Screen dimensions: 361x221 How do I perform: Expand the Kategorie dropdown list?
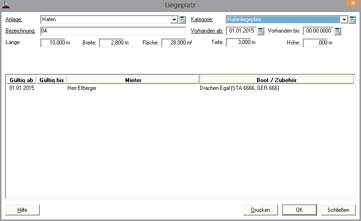[x=344, y=20]
